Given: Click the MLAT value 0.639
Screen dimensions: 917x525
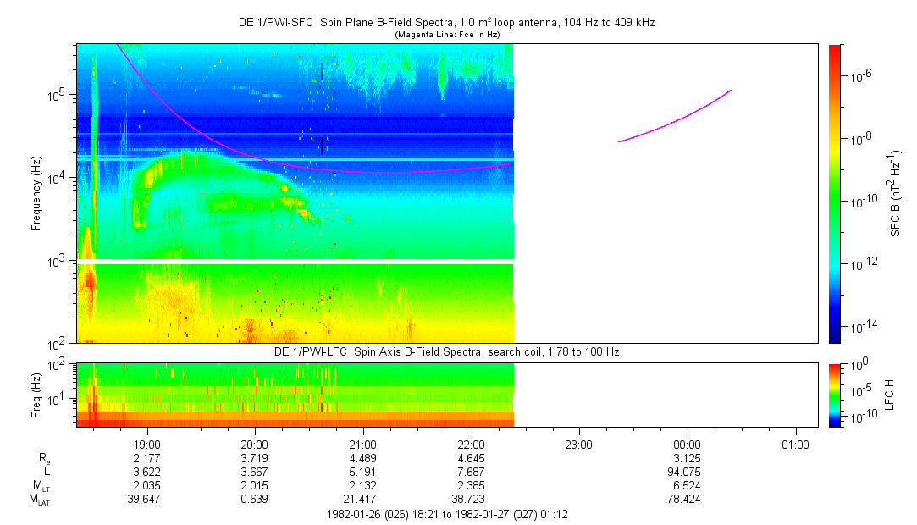Looking at the screenshot, I should (255, 500).
